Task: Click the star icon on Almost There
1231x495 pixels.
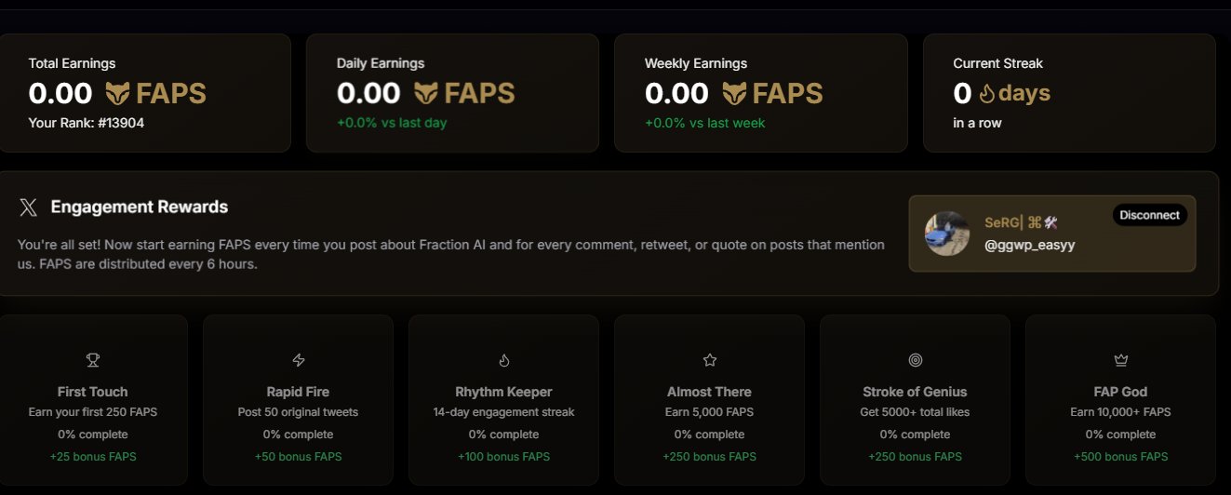Action: [x=709, y=359]
